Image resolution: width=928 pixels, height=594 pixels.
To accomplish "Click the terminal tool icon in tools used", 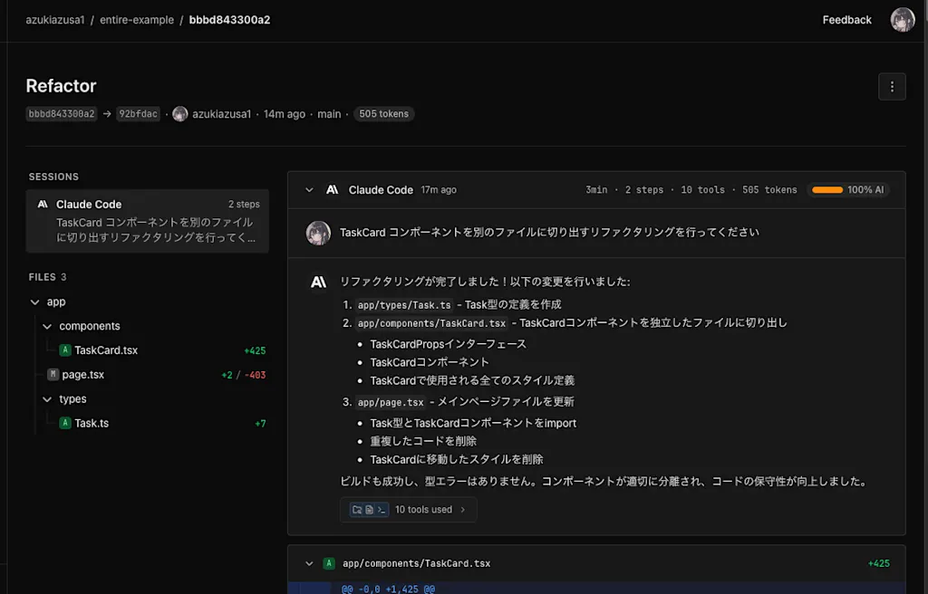I will coord(382,510).
